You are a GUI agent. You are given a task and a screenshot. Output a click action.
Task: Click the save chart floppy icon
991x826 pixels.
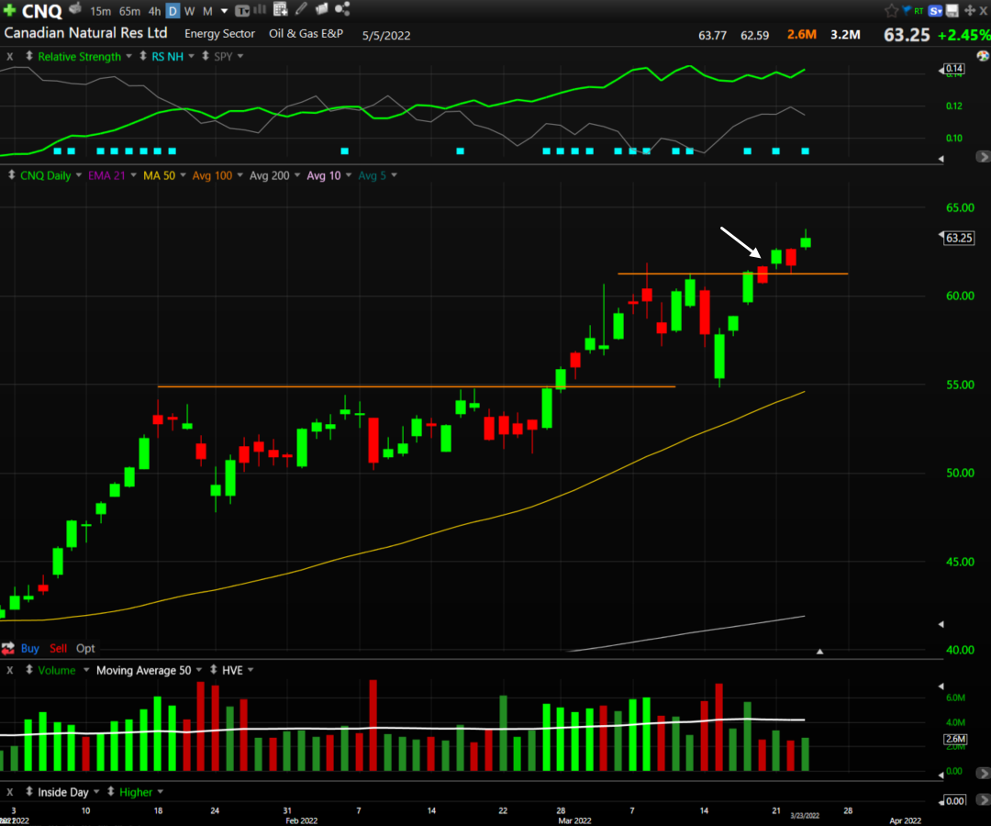pyautogui.click(x=952, y=10)
